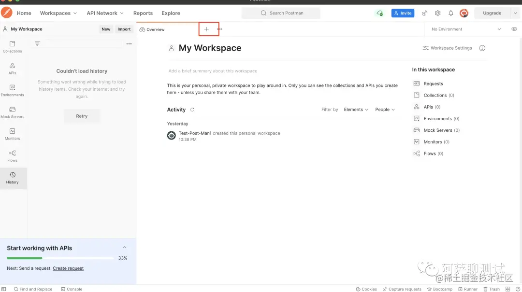Refresh the Activity feed

(192, 110)
